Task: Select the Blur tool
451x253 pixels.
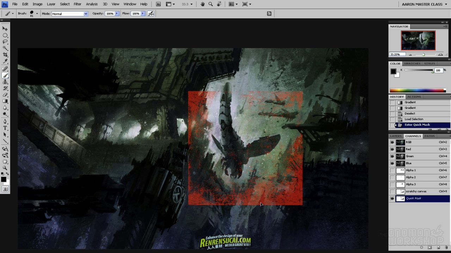Action: pyautogui.click(x=5, y=108)
